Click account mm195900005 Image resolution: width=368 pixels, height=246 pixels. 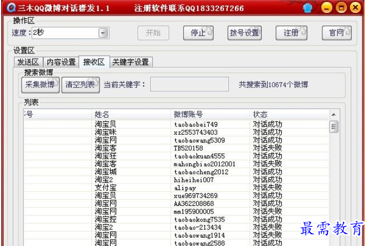194,211
